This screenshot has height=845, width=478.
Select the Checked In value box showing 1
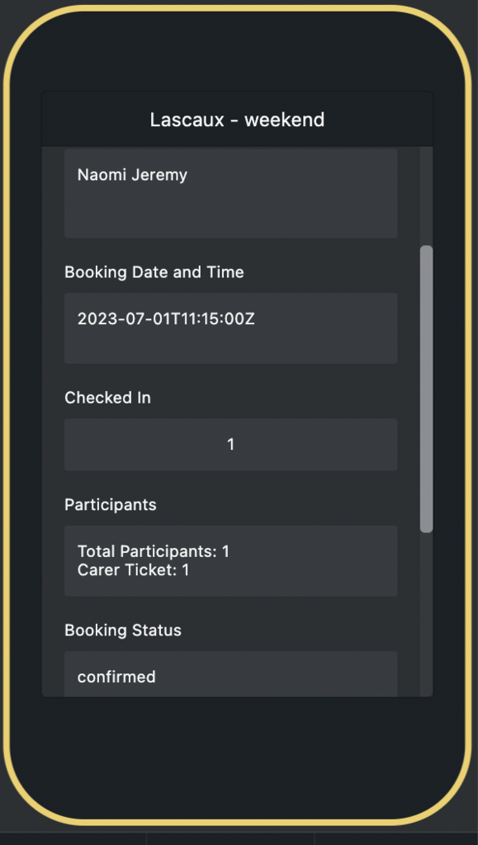coord(230,445)
